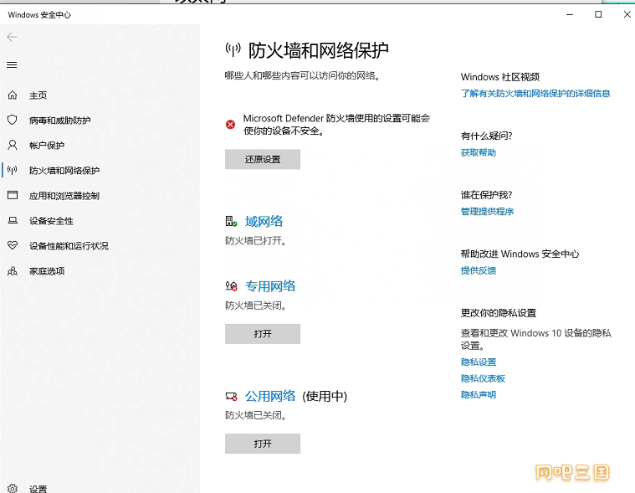The image size is (635, 493).
Task: Click 防火墙已关闭。 text under 专用网络
Action: coord(256,306)
